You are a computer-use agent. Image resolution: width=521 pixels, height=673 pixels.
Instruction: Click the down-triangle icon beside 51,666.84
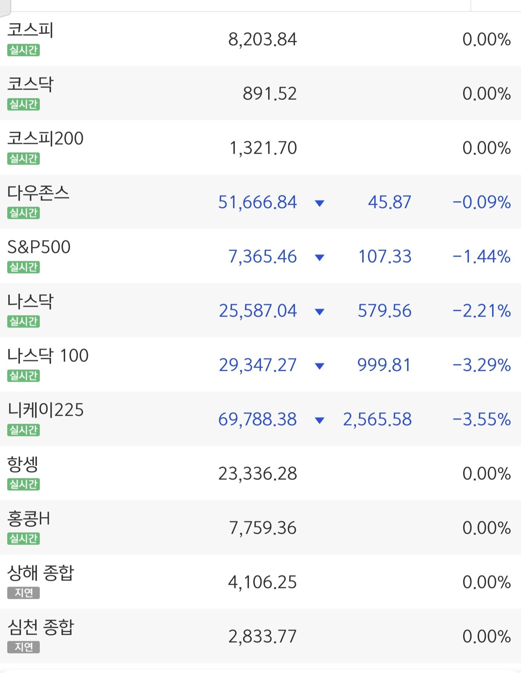[x=319, y=203]
